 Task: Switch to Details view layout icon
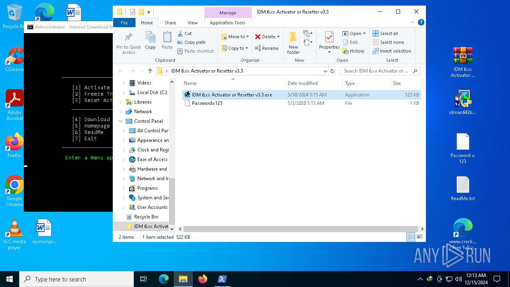click(411, 237)
